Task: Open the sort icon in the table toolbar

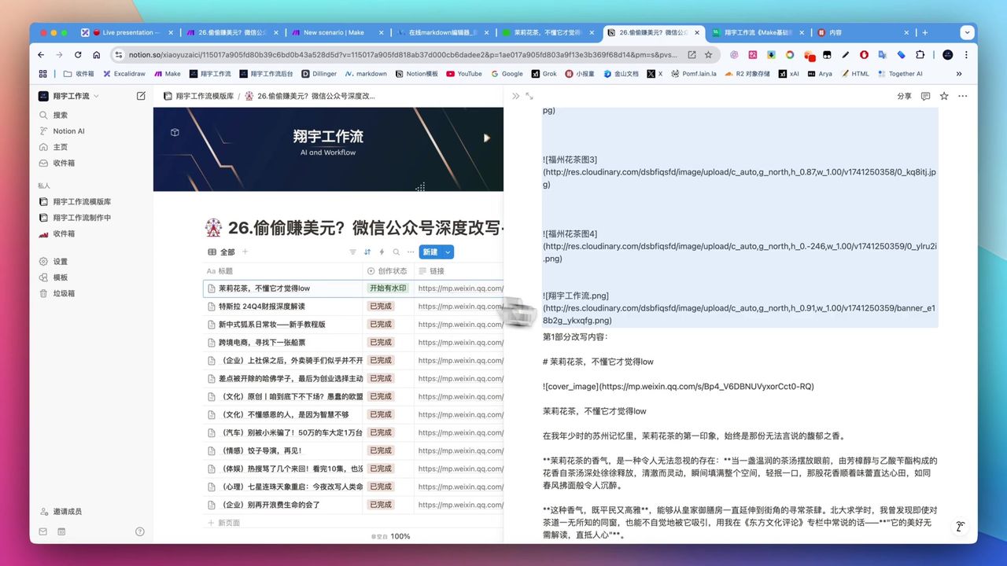Action: 367,252
